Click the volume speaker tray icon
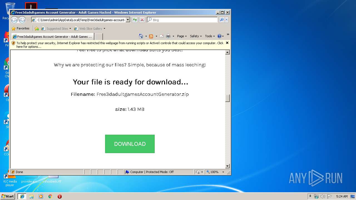The image size is (356, 200). click(323, 196)
